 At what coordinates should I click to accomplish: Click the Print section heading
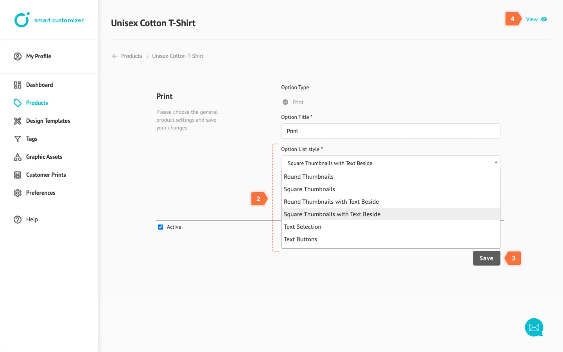pyautogui.click(x=165, y=96)
